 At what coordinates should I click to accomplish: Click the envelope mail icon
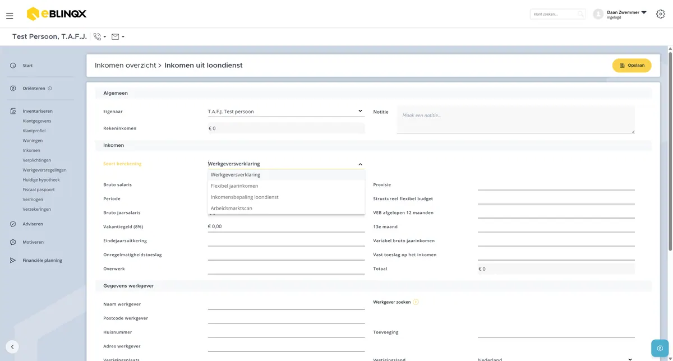click(x=116, y=37)
